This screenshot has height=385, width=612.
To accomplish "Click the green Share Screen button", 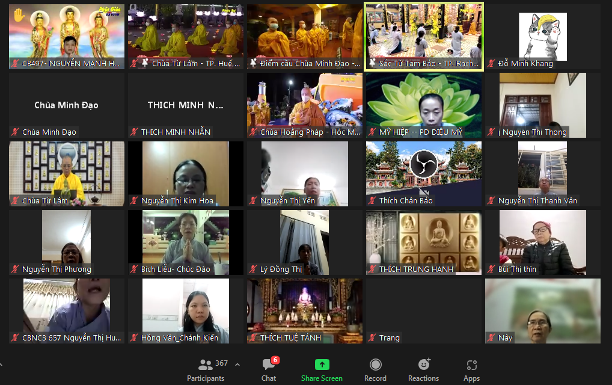I will tap(322, 369).
